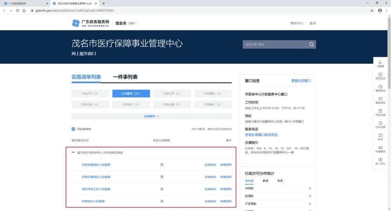Click 在线申办 for 异地安置退休人员备案
391x211 pixels.
pyautogui.click(x=210, y=165)
